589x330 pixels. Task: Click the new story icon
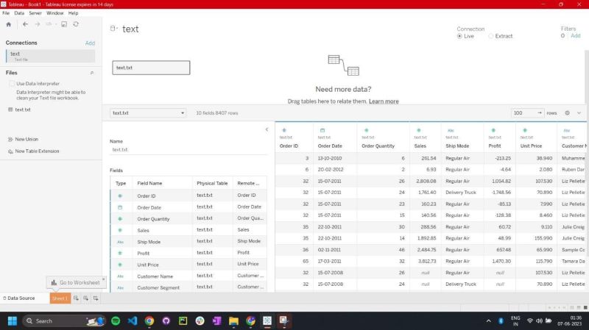96,298
